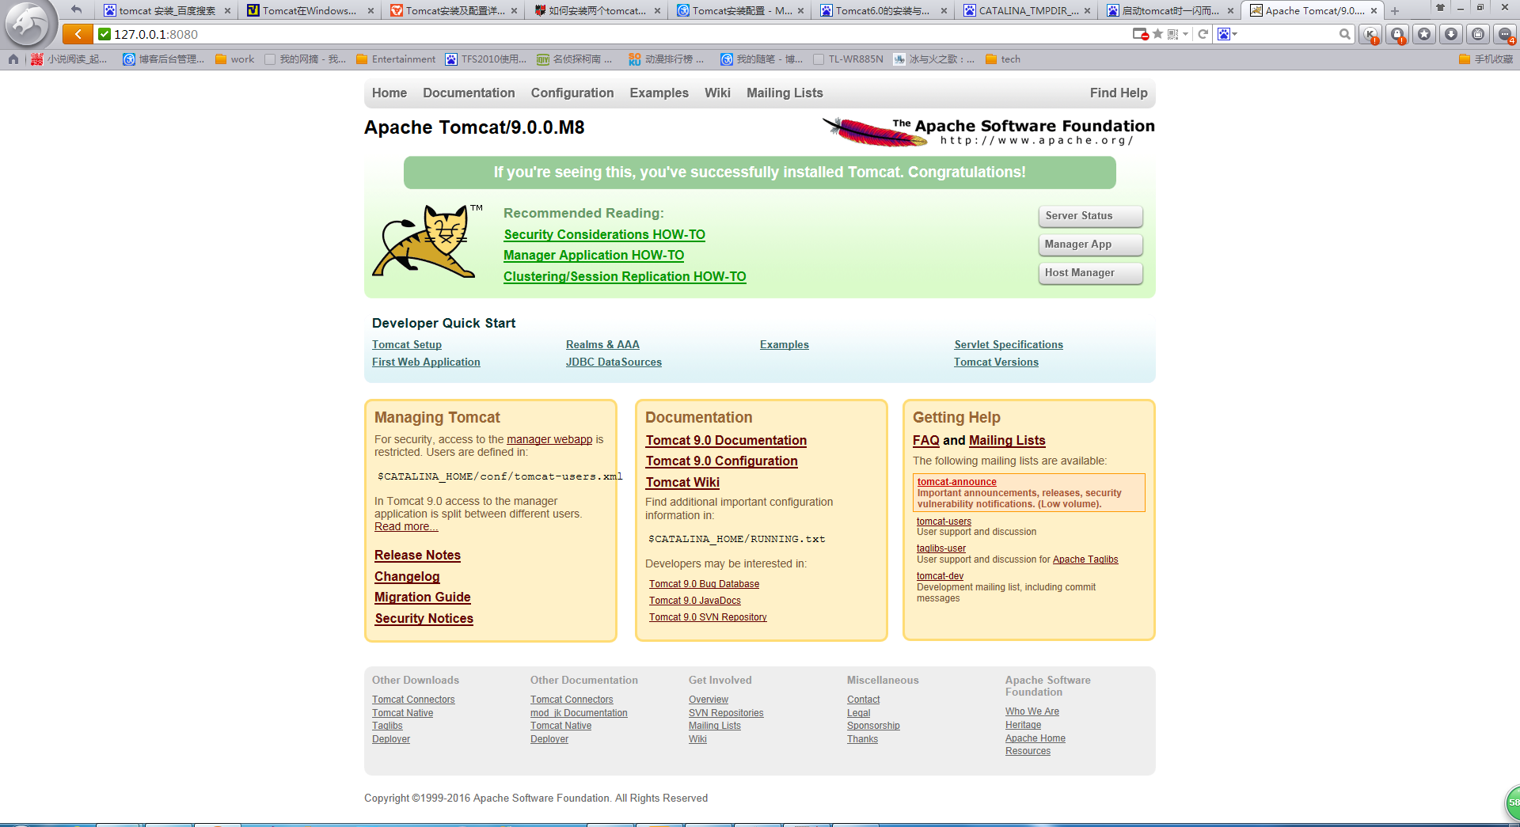Screen dimensions: 1520x827
Task: Click the green site security check icon
Action: click(x=104, y=34)
